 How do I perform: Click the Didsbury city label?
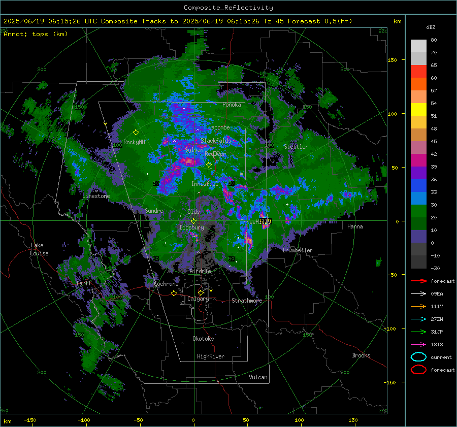click(191, 227)
